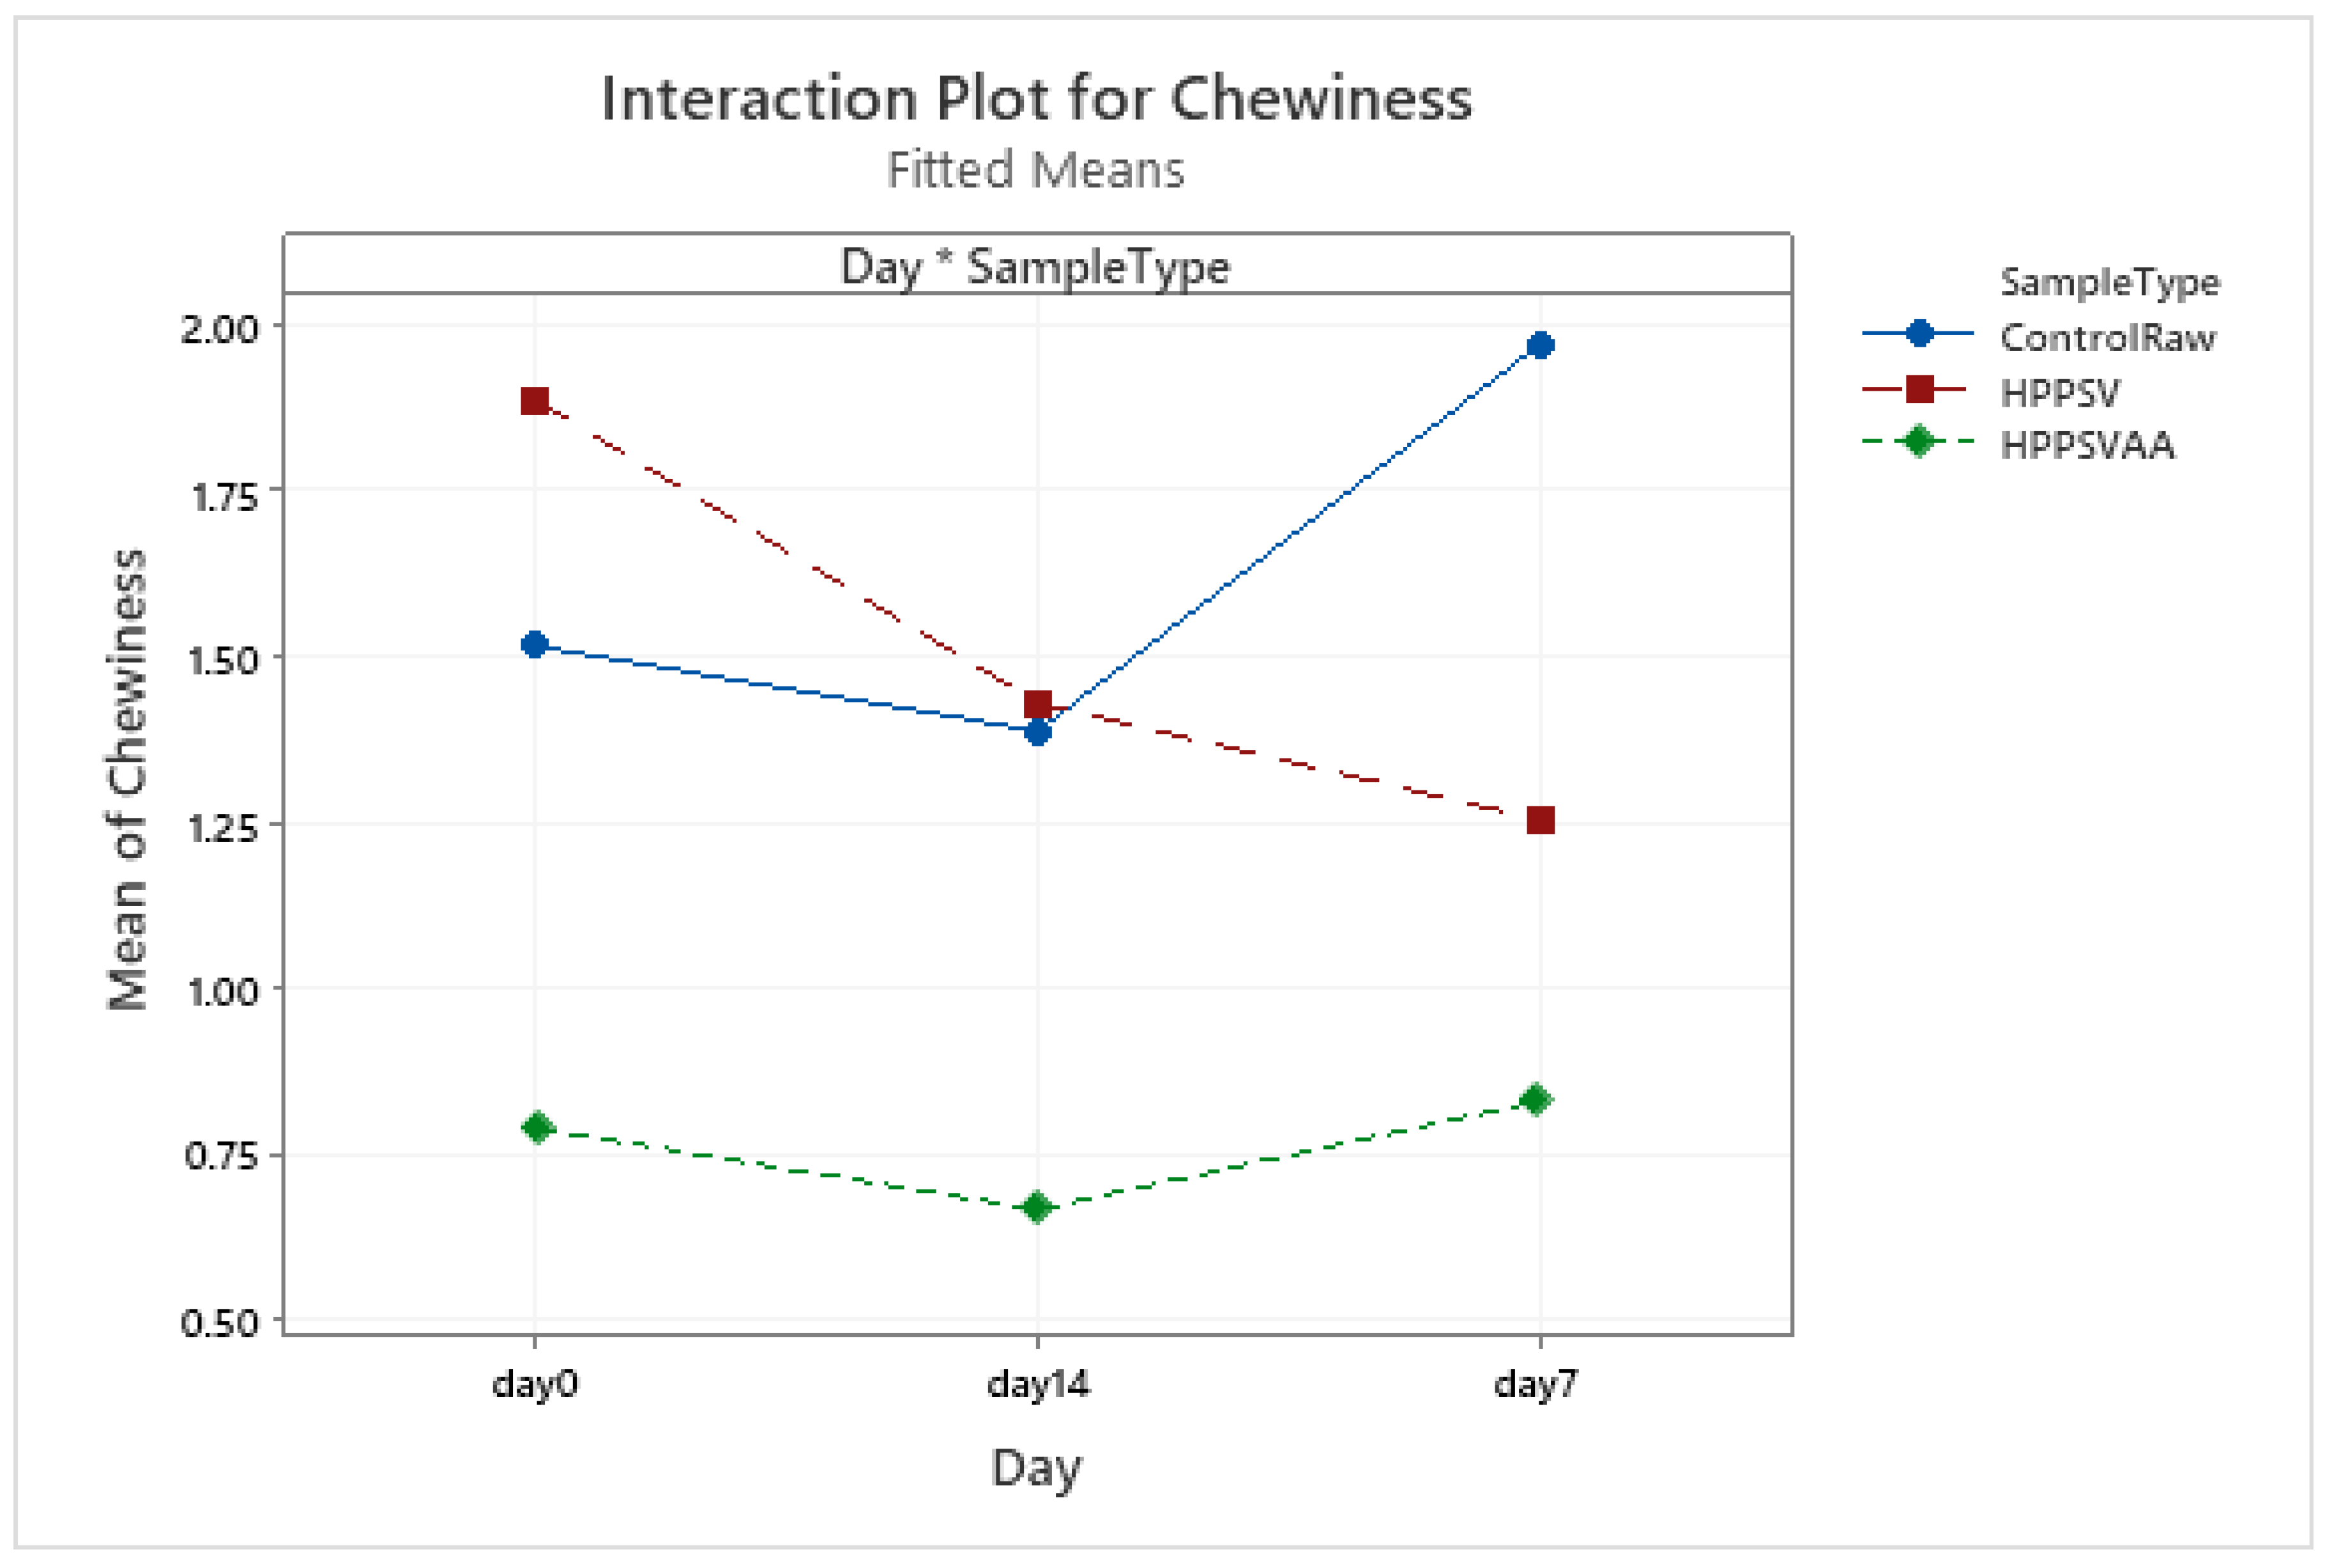
Task: Select the HPPSV red square at day0
Action: [535, 401]
